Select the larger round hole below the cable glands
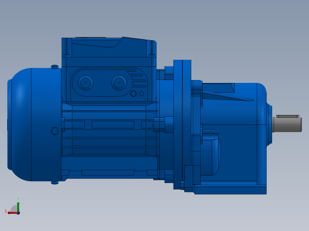 (134, 94)
